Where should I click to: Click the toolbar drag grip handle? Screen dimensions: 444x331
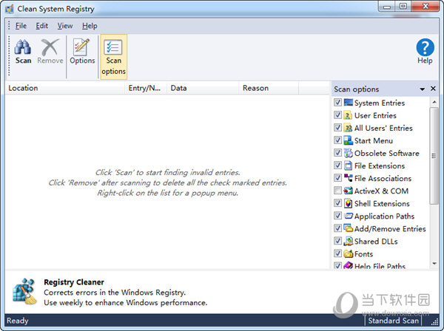point(9,56)
